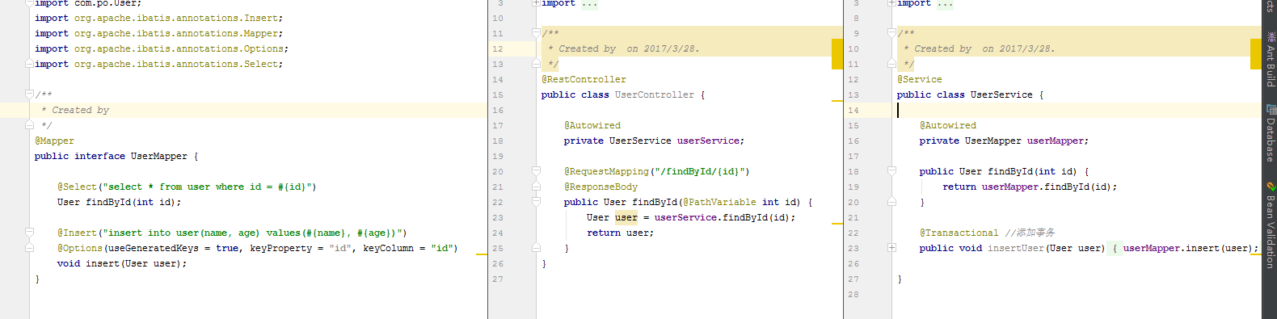This screenshot has height=319, width=1277.
Task: Click the import line for annotations.Options
Action: pyautogui.click(x=162, y=48)
